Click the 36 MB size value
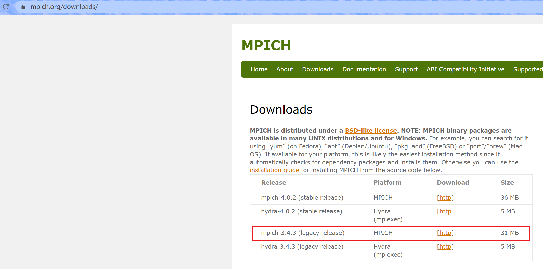This screenshot has width=543, height=269. pyautogui.click(x=510, y=198)
